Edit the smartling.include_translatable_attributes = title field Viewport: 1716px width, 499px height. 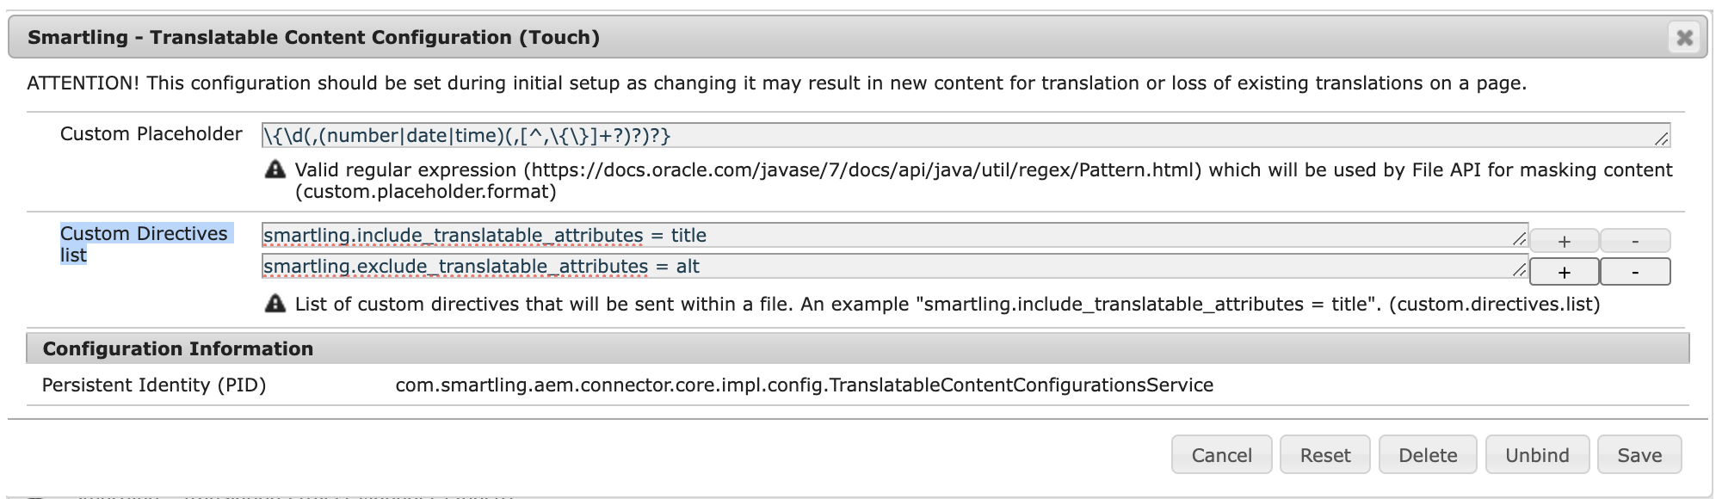point(895,235)
